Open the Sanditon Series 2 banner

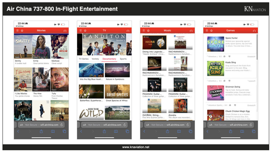coord(104,45)
